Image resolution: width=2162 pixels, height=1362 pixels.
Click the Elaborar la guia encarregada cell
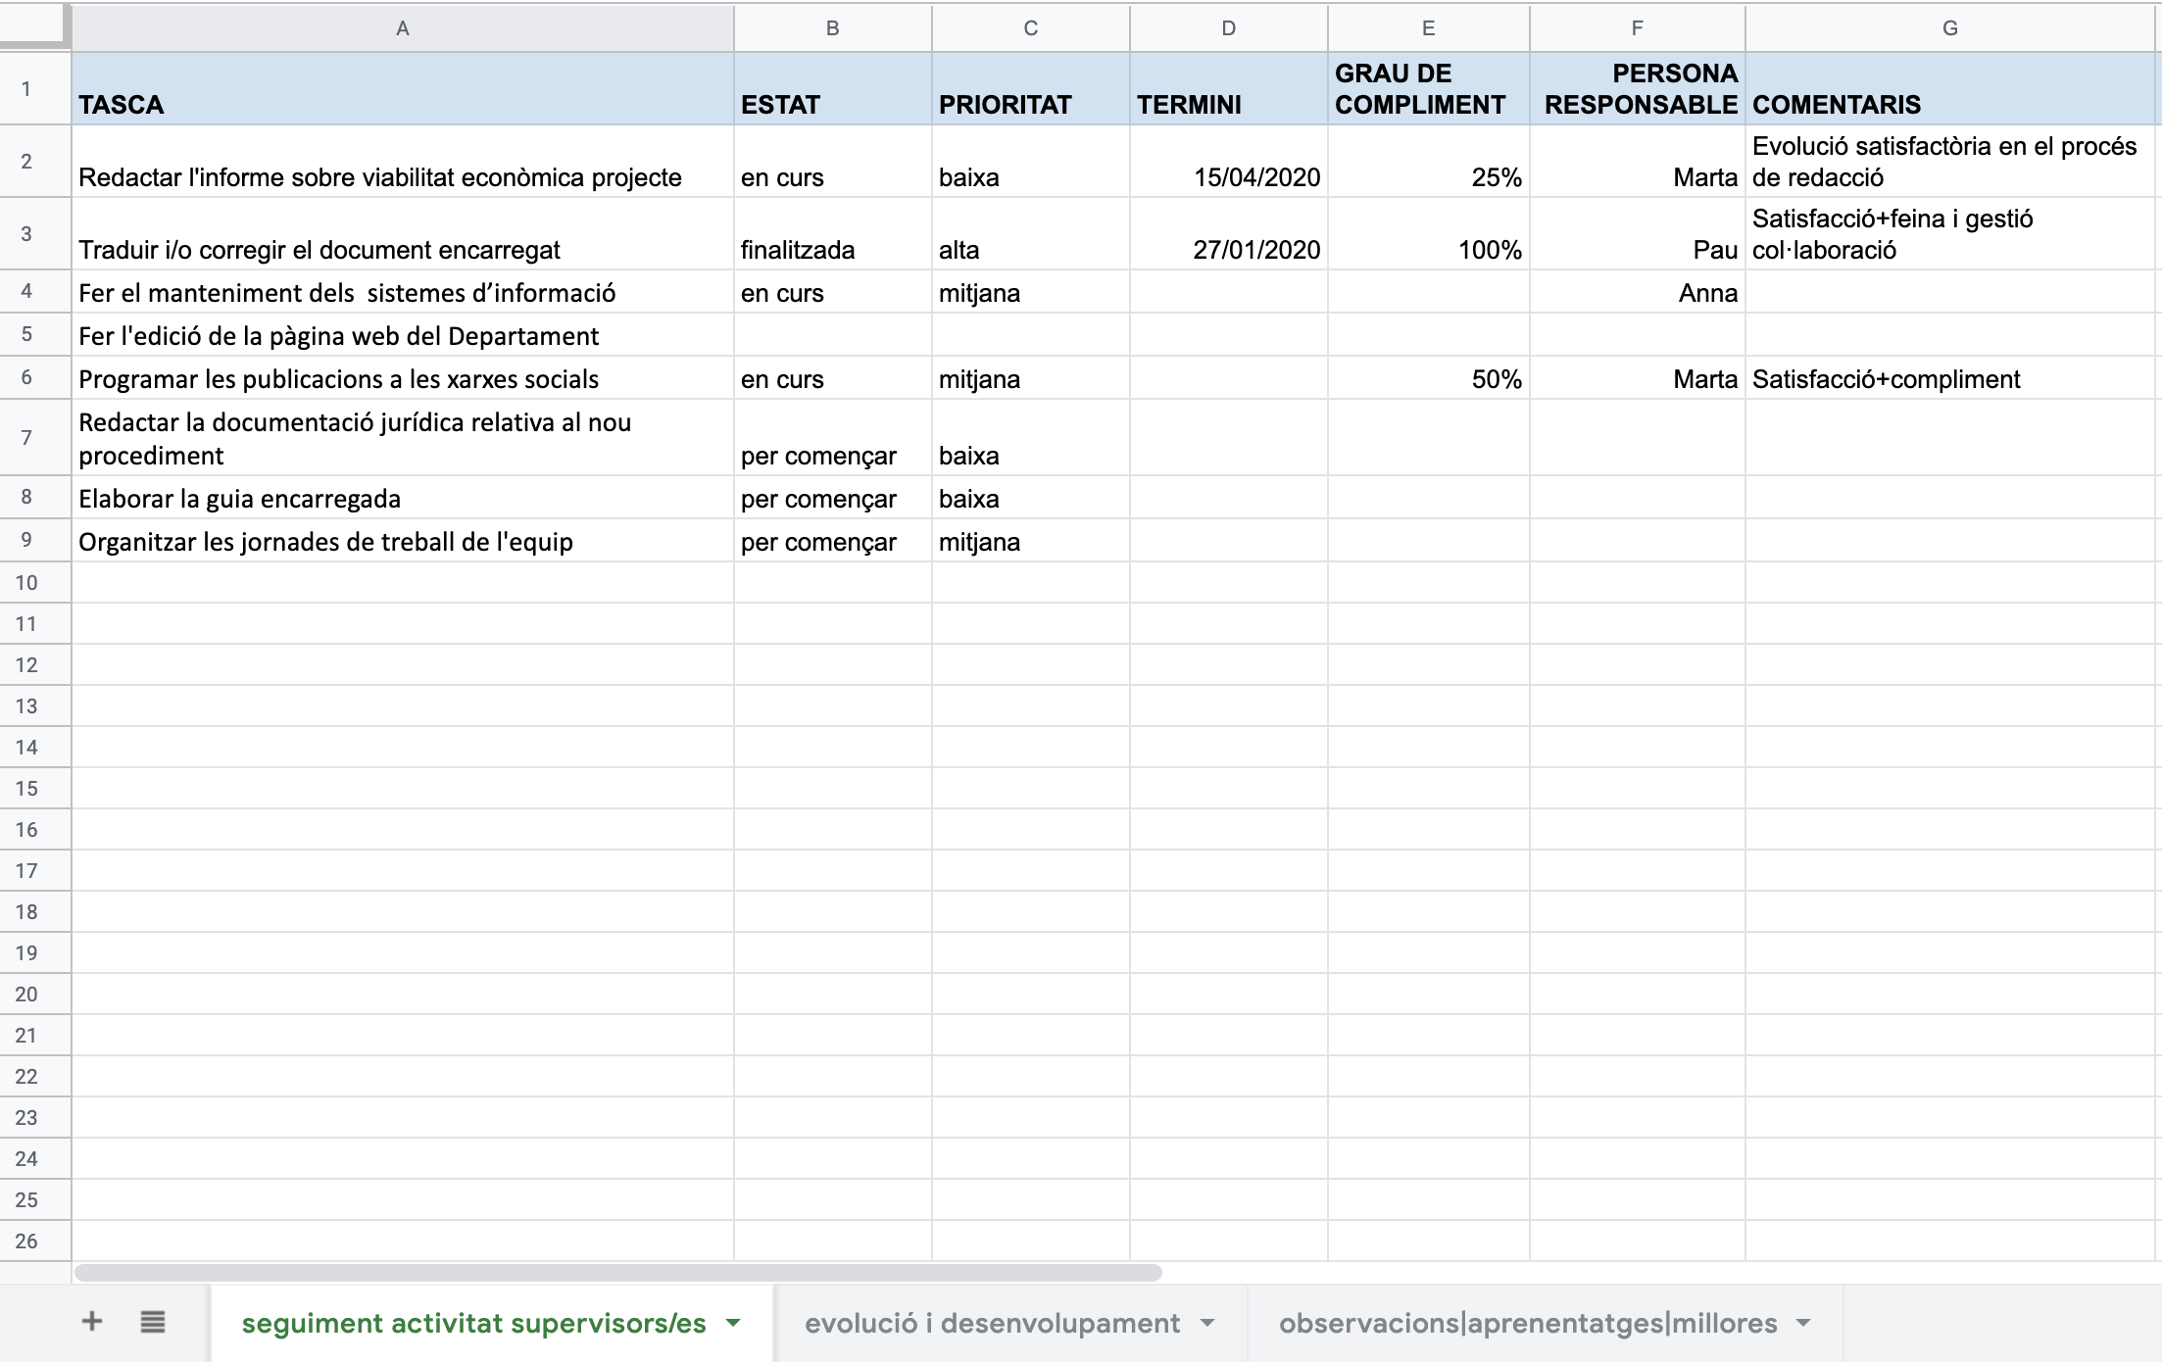pyautogui.click(x=402, y=499)
